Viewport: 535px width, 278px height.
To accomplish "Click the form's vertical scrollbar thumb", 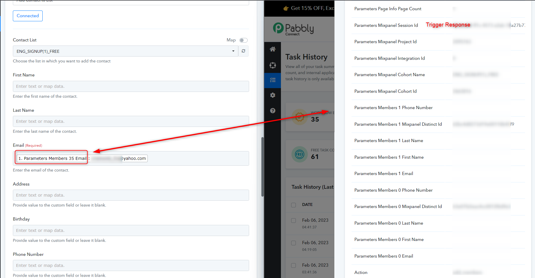I will point(262,166).
